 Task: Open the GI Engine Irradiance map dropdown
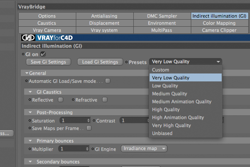(144, 149)
